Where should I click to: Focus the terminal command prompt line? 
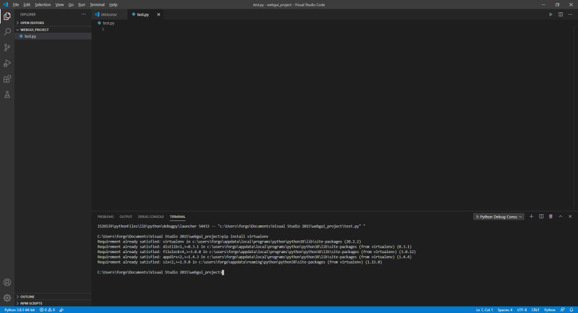161,272
